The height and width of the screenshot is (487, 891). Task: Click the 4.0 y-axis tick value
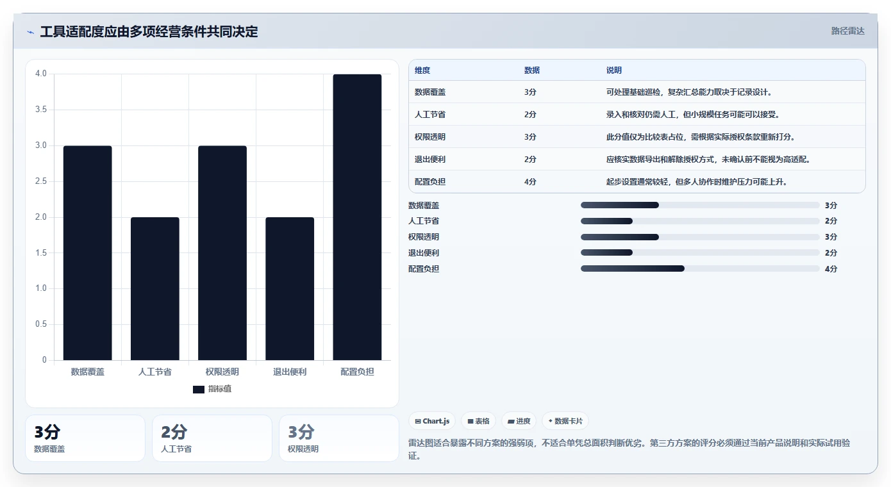click(x=41, y=74)
